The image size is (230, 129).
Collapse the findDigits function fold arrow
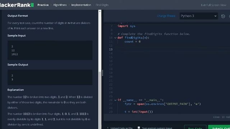click(x=115, y=38)
